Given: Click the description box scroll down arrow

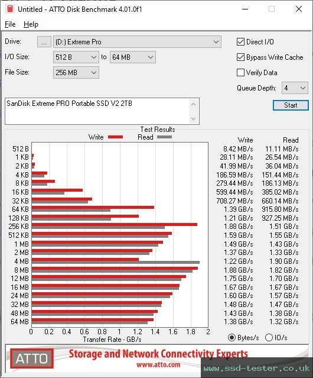Looking at the screenshot, I should (194, 118).
